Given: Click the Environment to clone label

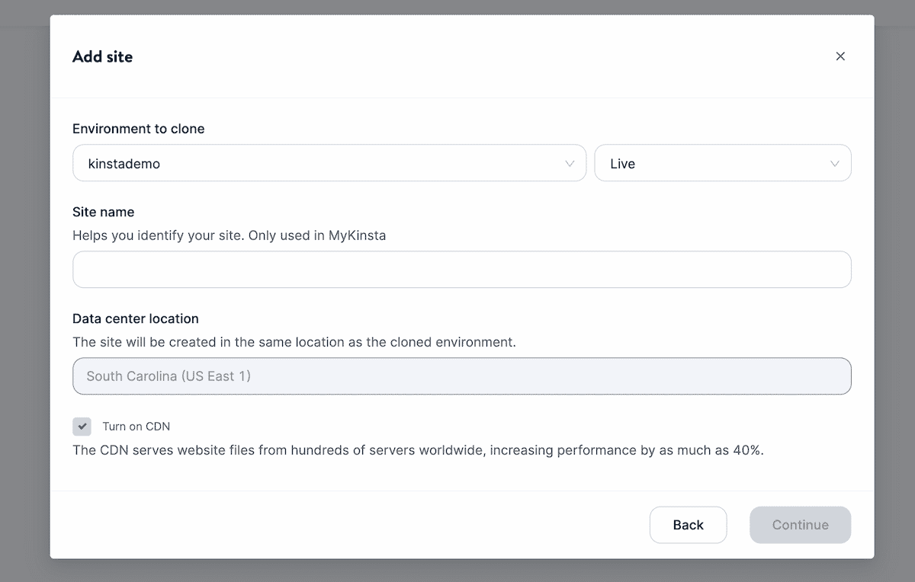Looking at the screenshot, I should (138, 129).
